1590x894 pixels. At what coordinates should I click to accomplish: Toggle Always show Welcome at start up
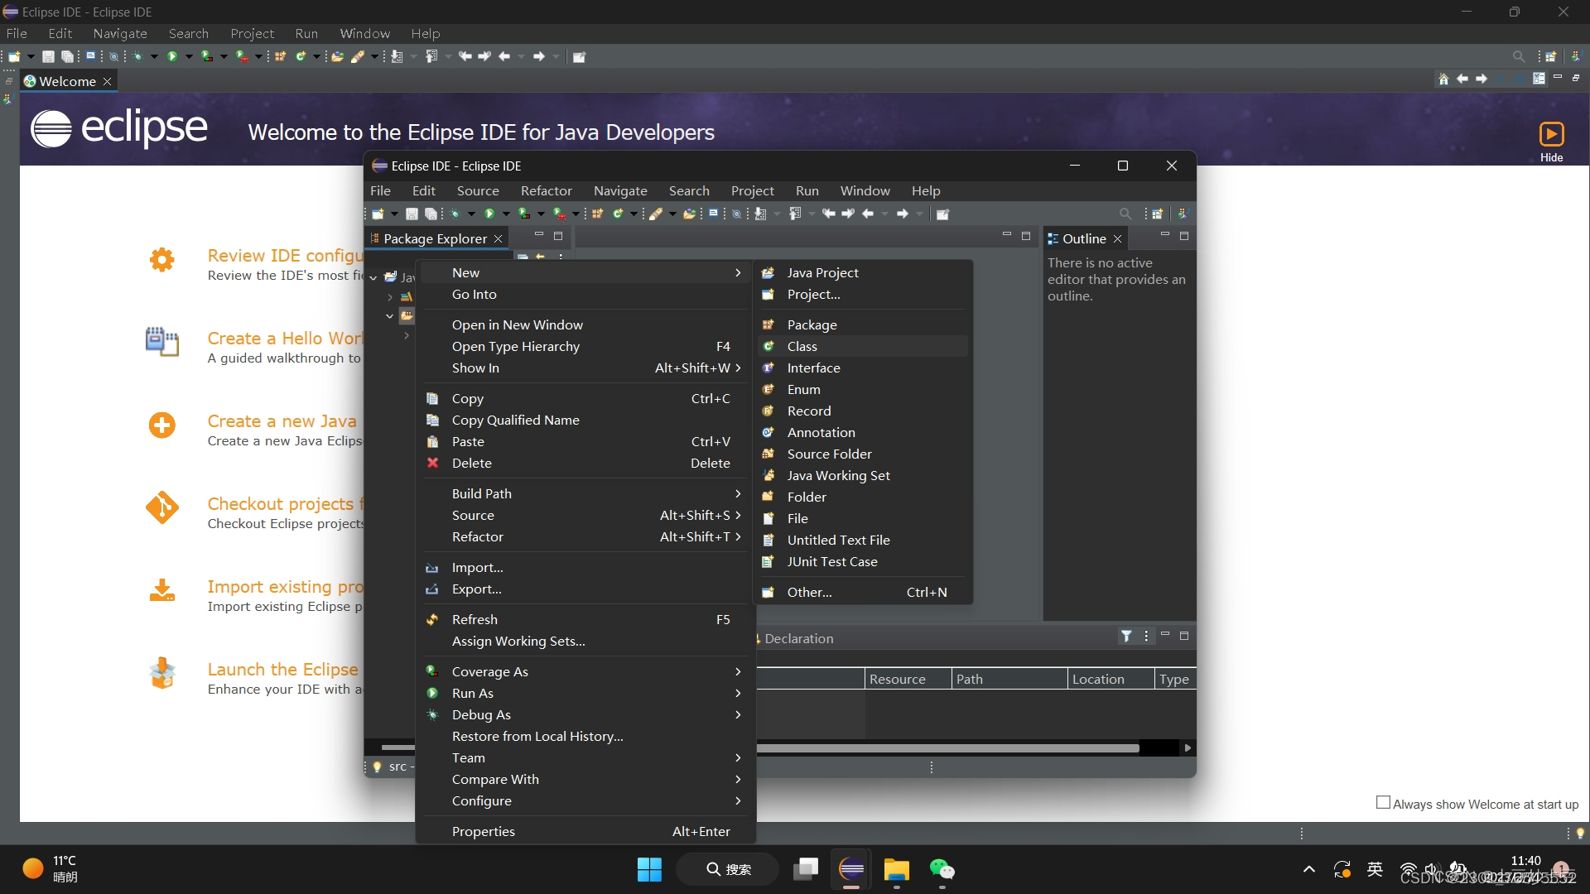[x=1383, y=803]
